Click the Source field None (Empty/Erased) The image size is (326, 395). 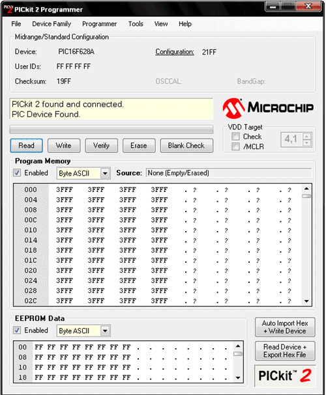tap(229, 173)
